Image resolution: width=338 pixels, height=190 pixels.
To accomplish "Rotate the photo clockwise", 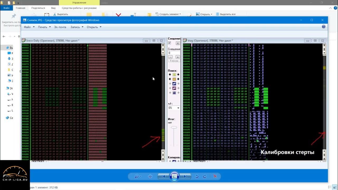I will [205, 176].
